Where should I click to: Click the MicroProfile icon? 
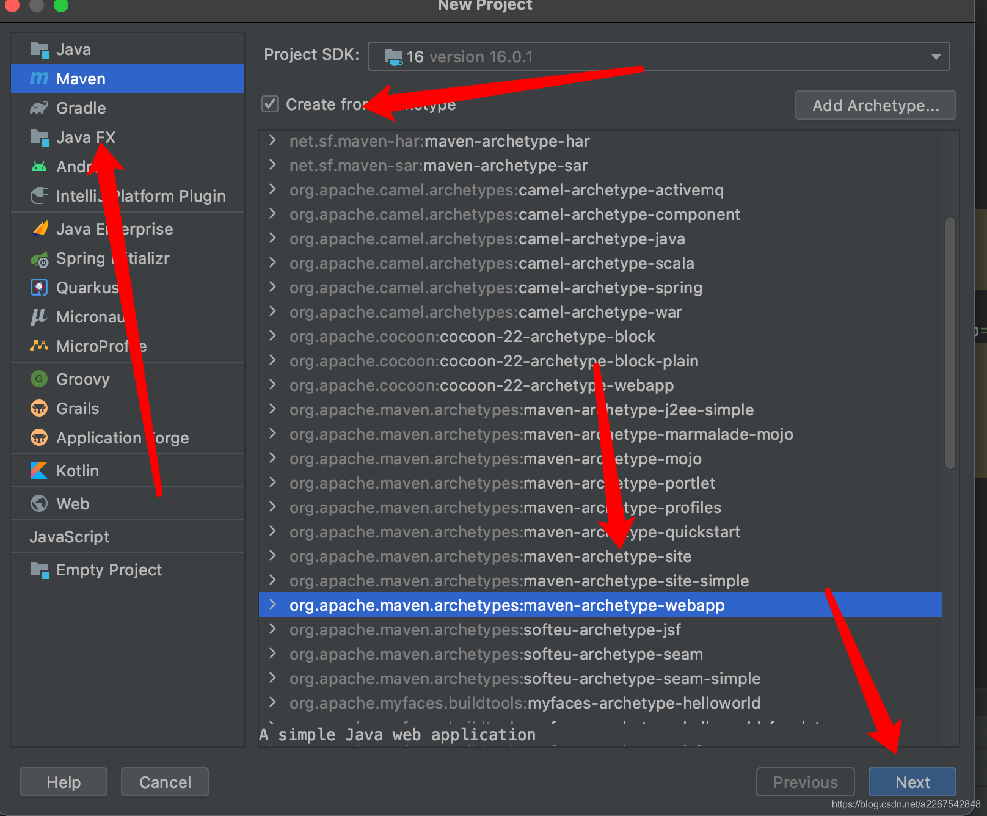coord(39,346)
